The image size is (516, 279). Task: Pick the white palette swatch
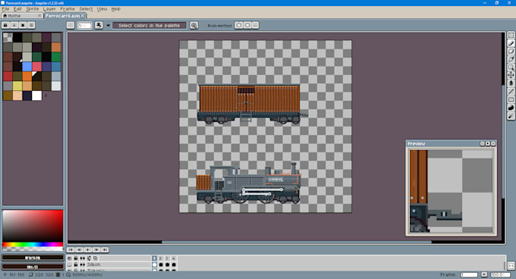tap(37, 96)
